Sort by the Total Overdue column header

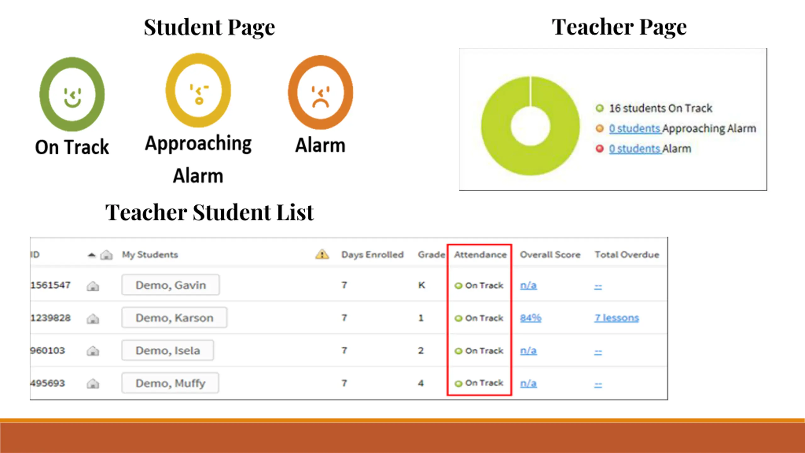627,254
